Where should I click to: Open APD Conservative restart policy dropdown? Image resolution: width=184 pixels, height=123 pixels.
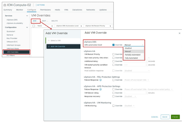tap(148, 89)
